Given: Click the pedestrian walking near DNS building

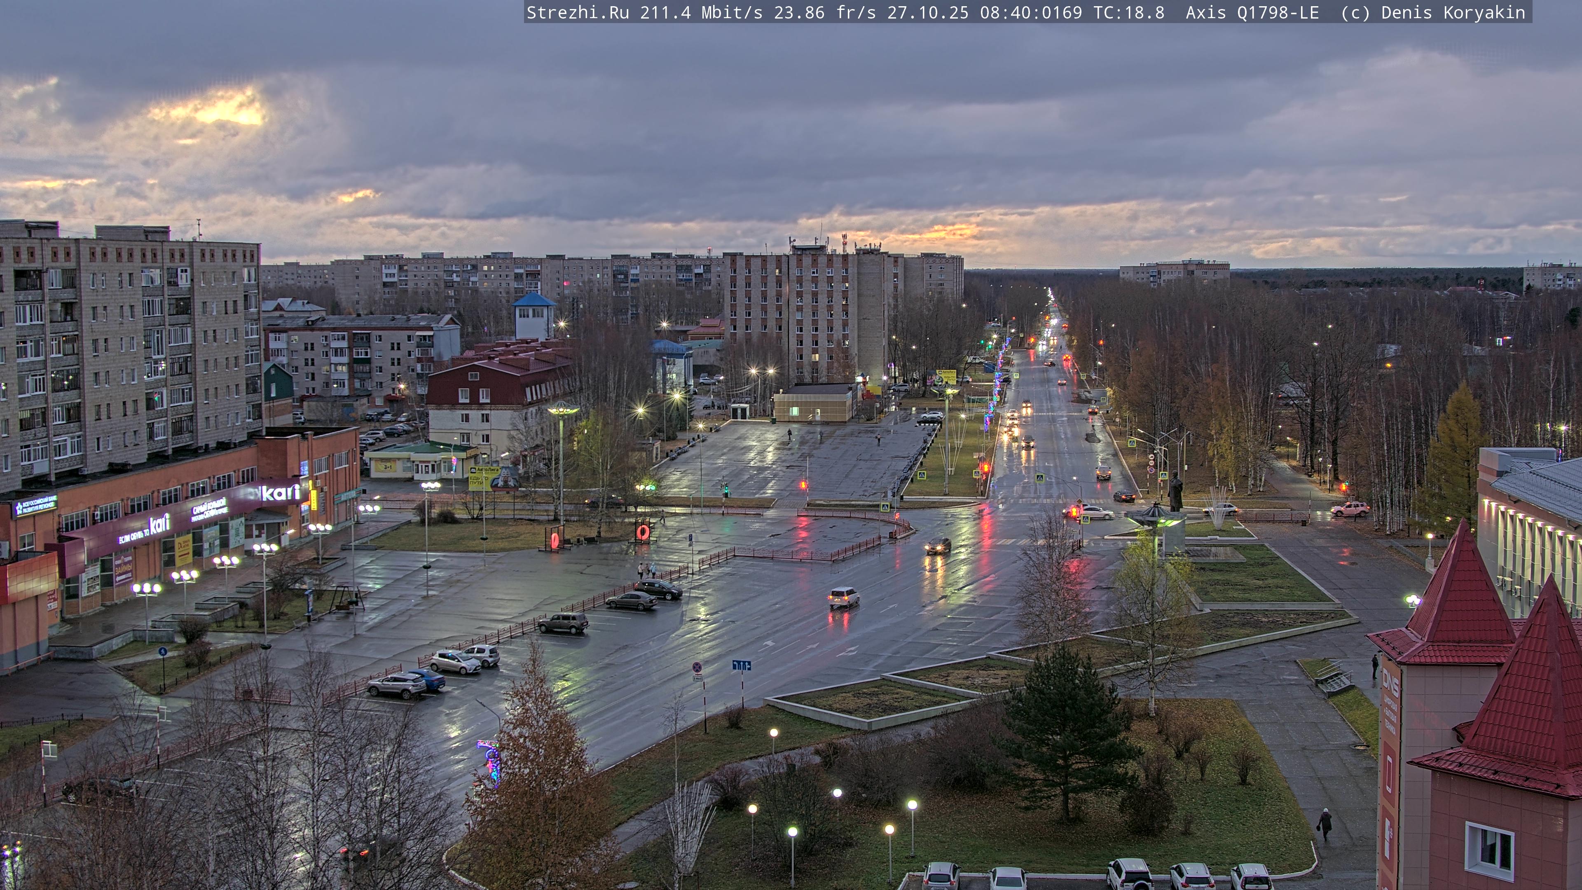Looking at the screenshot, I should pyautogui.click(x=1325, y=824).
